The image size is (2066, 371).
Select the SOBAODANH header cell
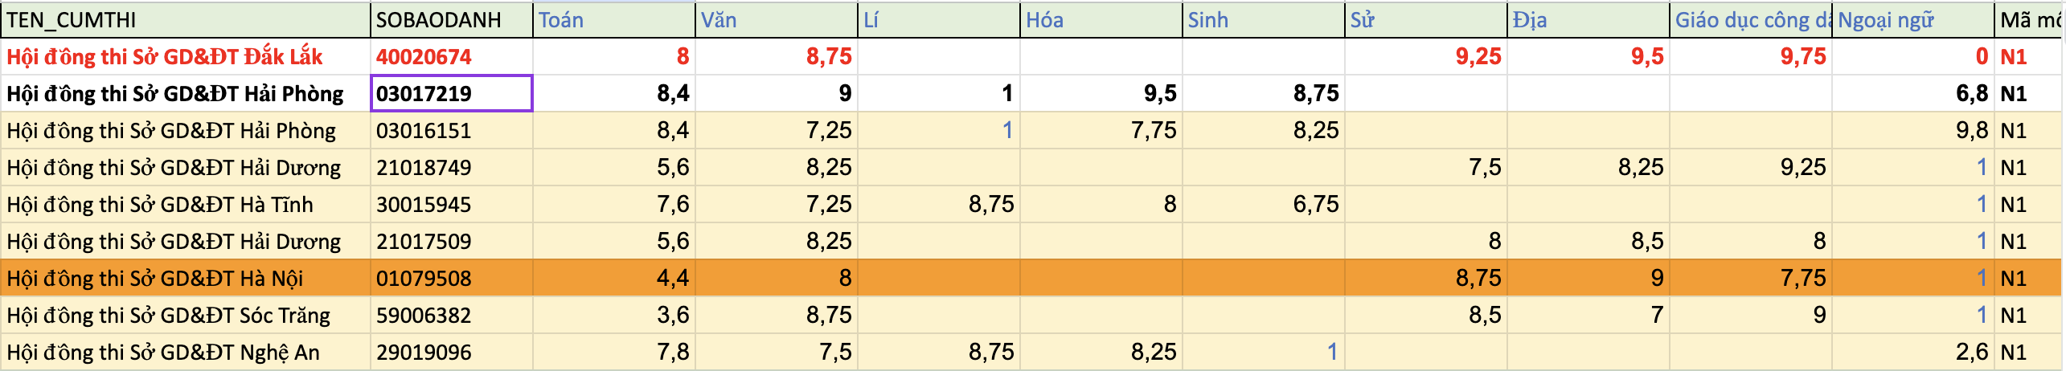coord(450,20)
